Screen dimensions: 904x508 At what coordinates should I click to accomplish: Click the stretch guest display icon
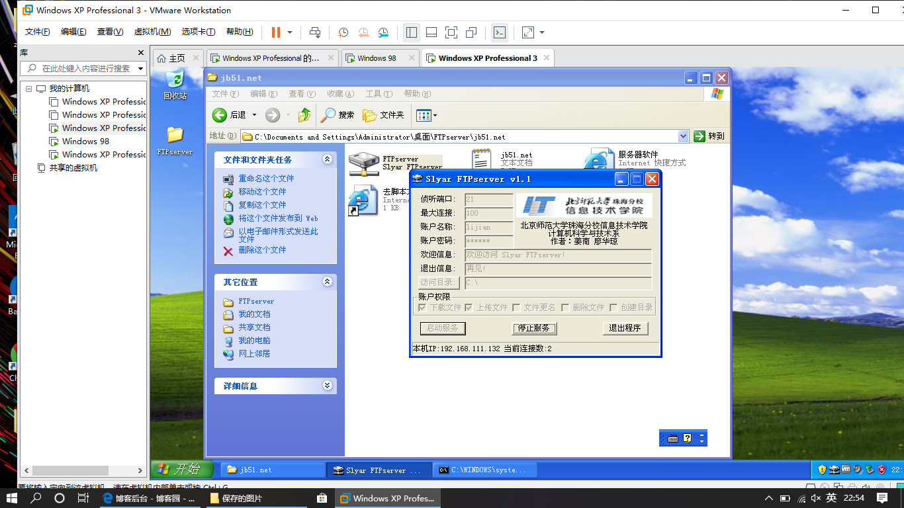528,32
